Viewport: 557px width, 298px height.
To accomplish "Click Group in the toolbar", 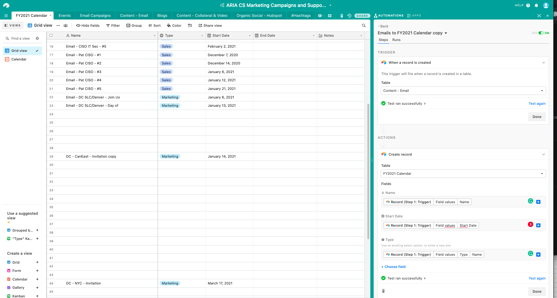I will 134,25.
